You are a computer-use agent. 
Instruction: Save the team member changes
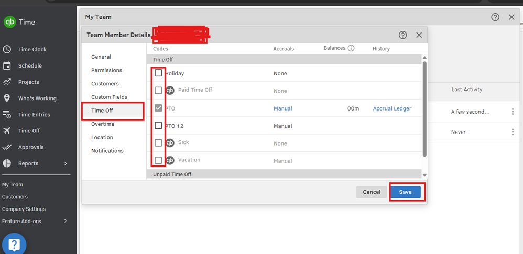pyautogui.click(x=405, y=192)
